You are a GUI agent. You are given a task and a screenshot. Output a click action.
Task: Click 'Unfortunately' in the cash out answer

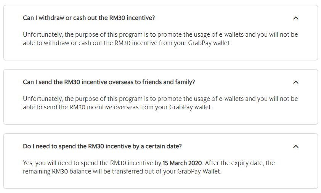pos(42,34)
